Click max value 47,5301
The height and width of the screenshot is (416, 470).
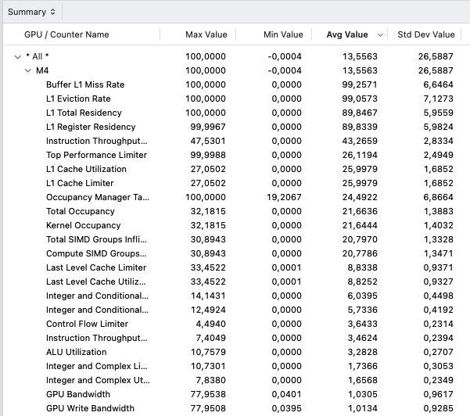pos(208,142)
